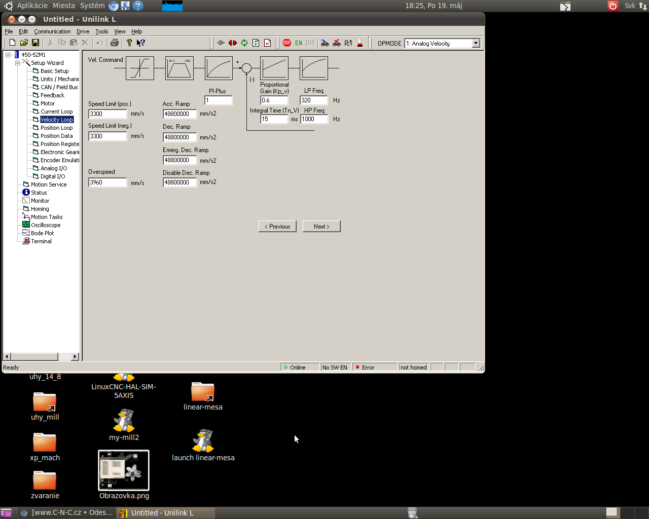Screen dimensions: 649x519
Task: Click the CLR FLT clear fault icon
Action: point(348,43)
